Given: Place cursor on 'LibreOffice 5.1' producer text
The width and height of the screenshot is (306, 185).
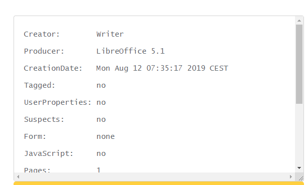Looking at the screenshot, I should [x=130, y=51].
